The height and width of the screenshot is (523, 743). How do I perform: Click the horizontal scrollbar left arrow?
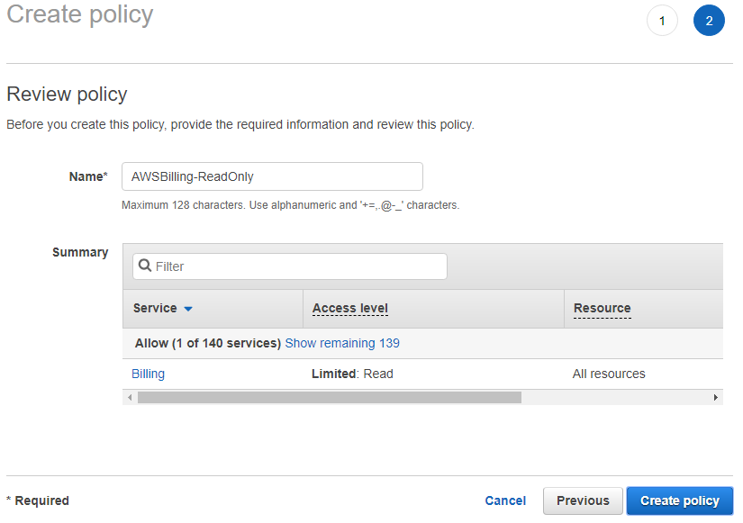coord(130,398)
